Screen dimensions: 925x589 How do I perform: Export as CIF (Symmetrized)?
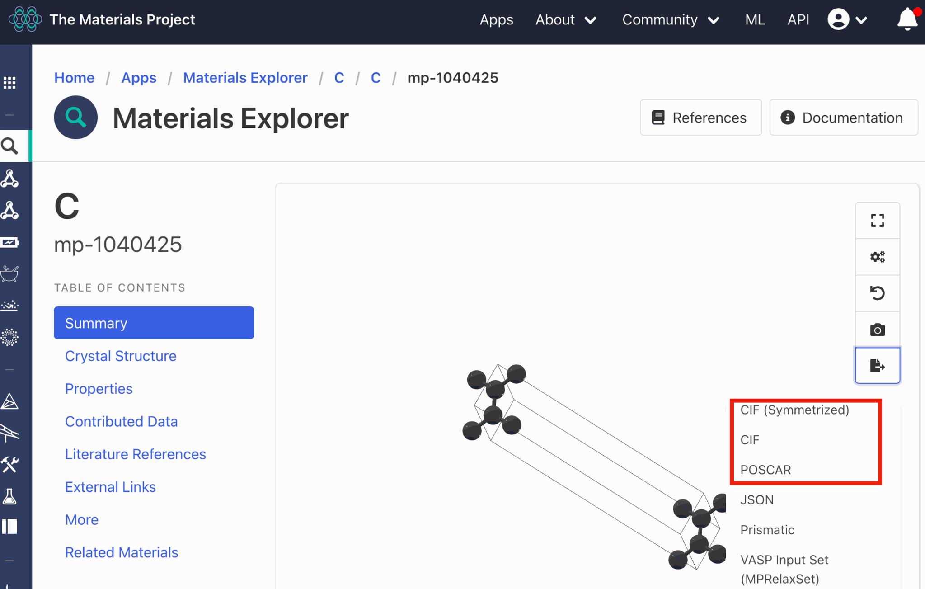click(x=794, y=410)
